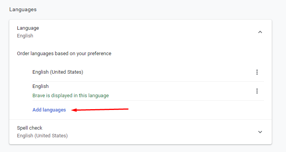The image size is (286, 152).
Task: Collapse the Language section chevron
Action: pyautogui.click(x=260, y=32)
